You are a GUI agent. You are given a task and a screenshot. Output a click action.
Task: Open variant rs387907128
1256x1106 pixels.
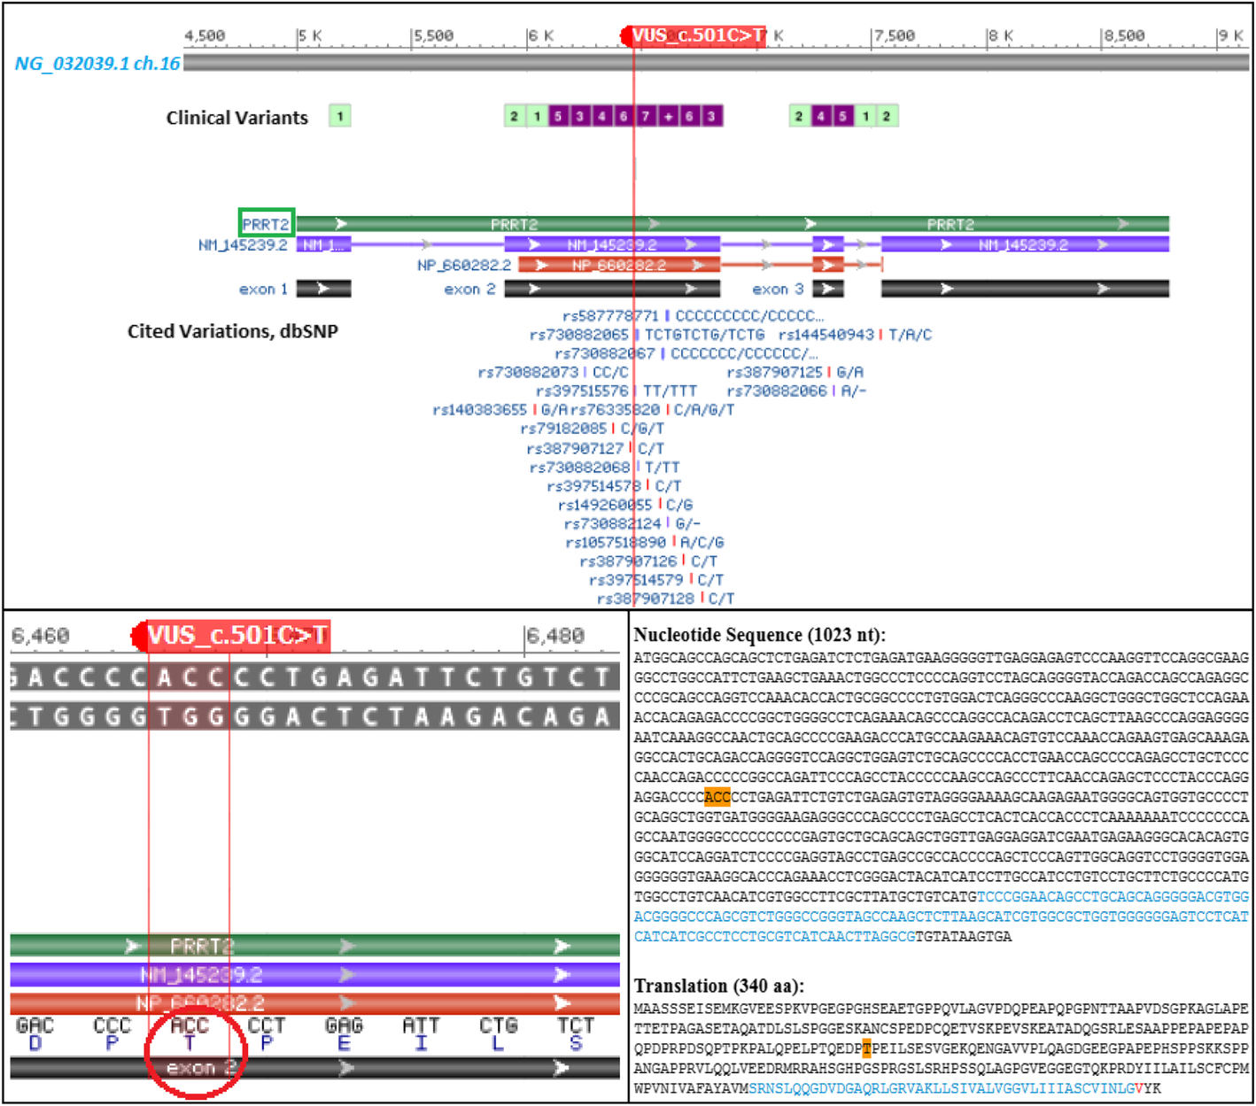point(646,598)
